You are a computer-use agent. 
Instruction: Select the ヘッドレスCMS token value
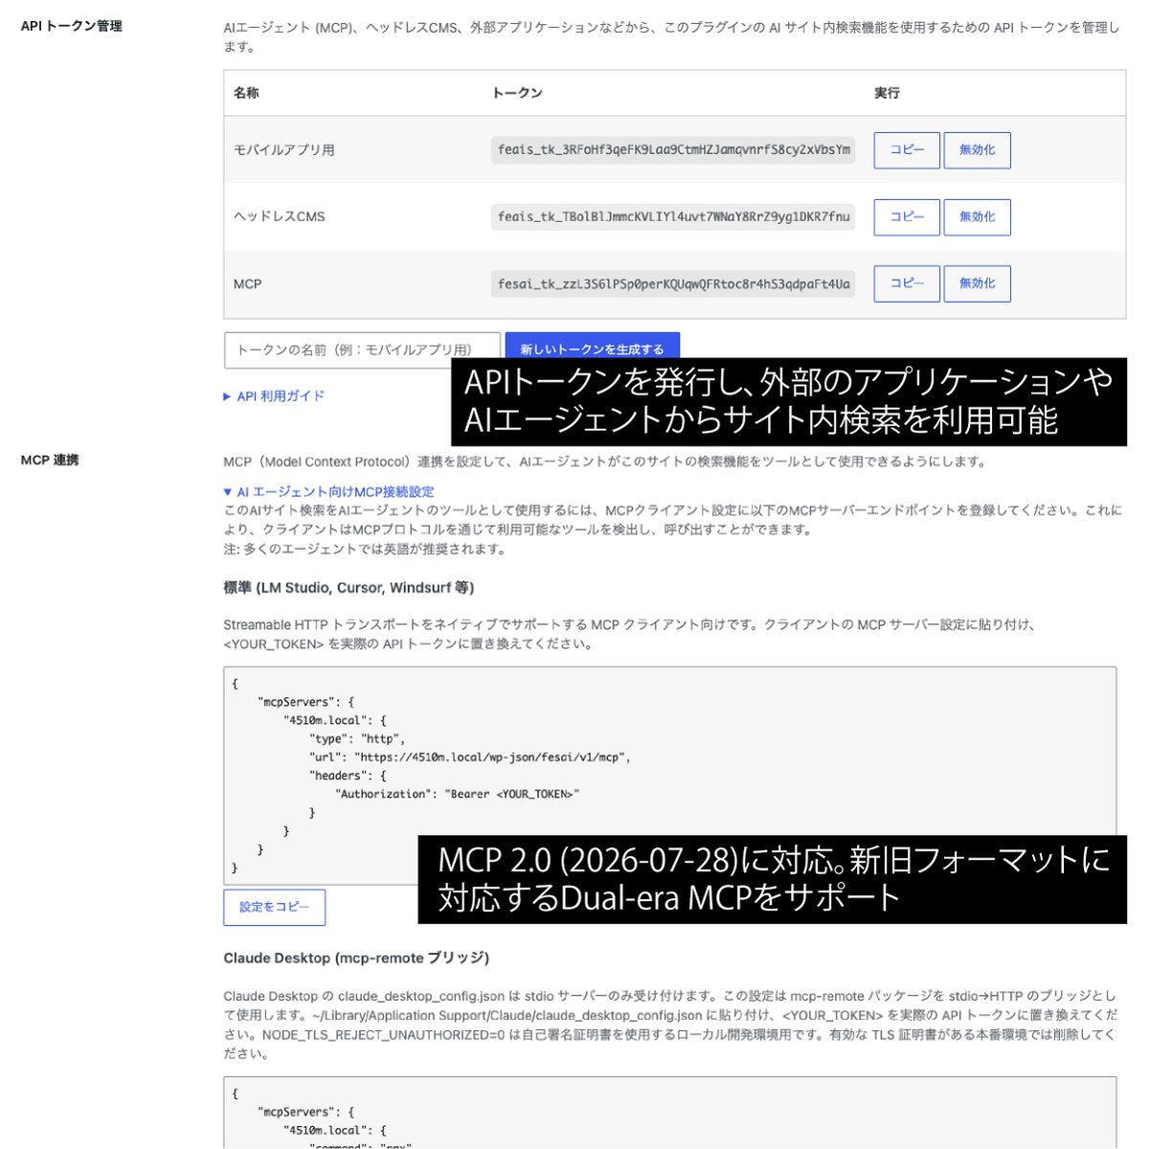click(x=673, y=217)
